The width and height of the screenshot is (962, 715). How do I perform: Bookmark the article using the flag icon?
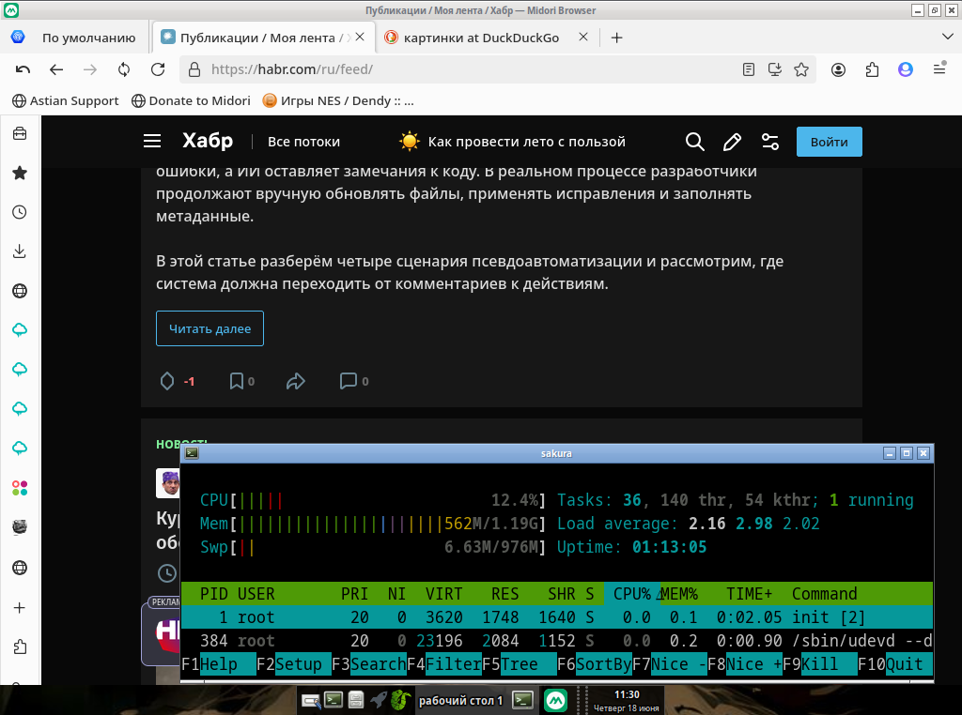coord(236,381)
